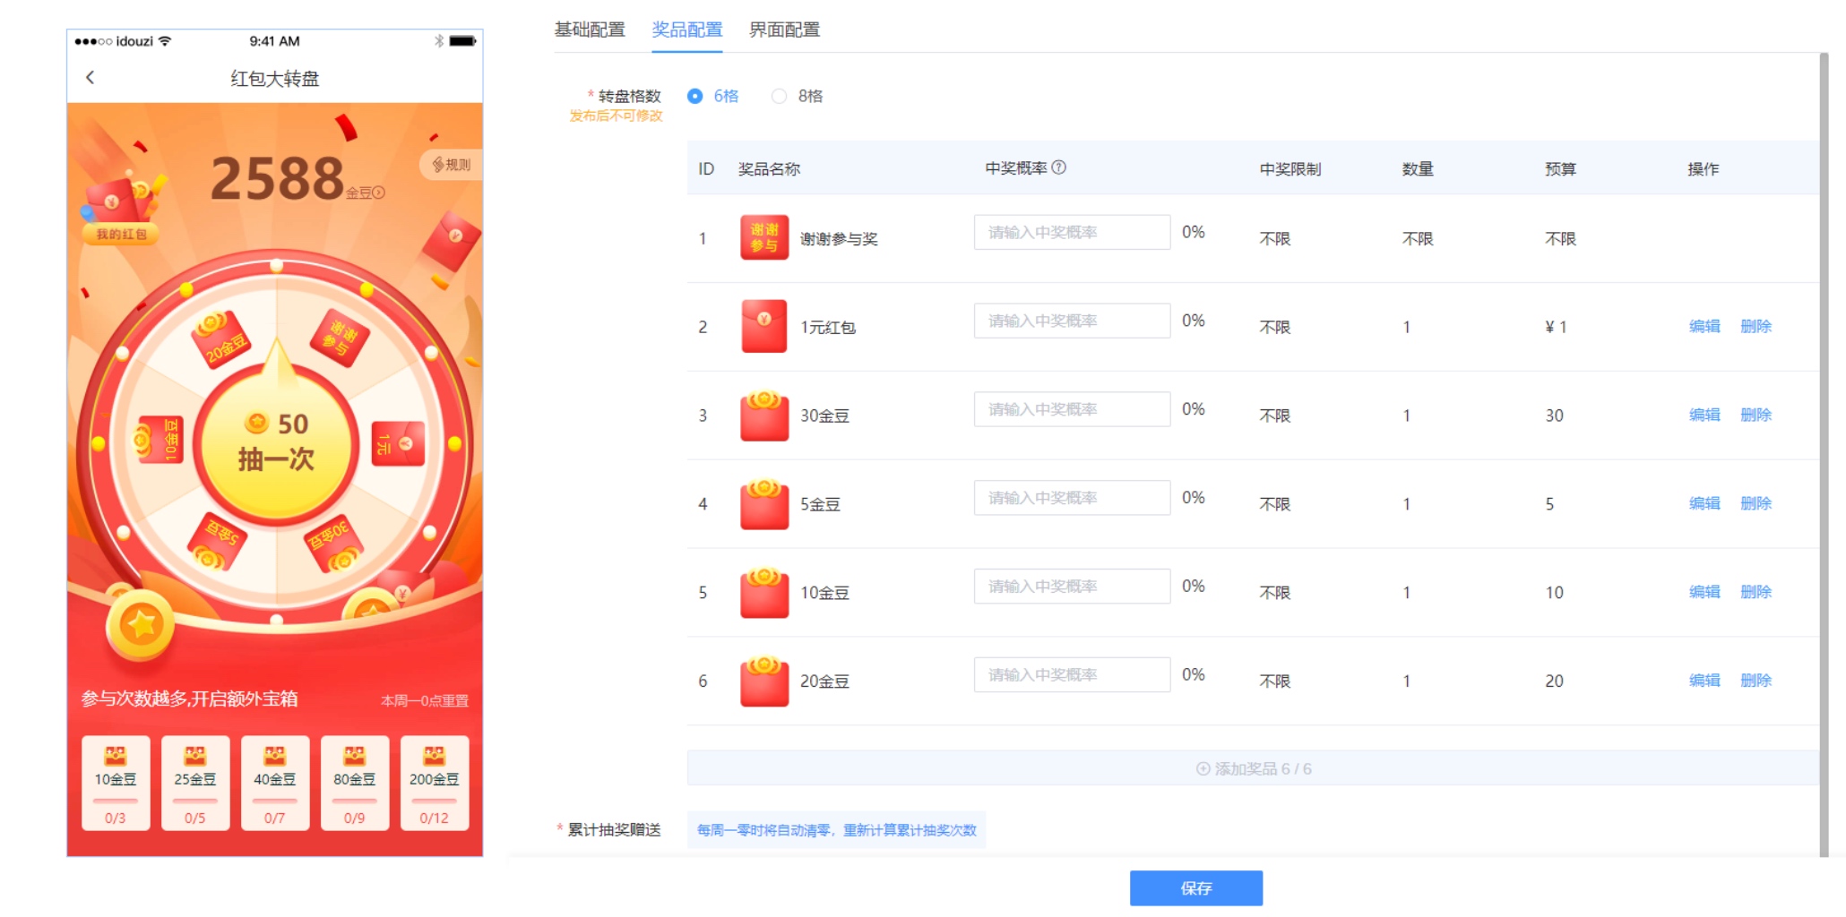Click the help icon next to 中奖概率
The width and height of the screenshot is (1846, 917).
[x=1058, y=167]
